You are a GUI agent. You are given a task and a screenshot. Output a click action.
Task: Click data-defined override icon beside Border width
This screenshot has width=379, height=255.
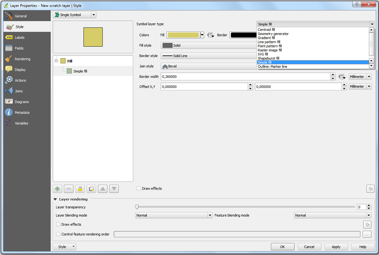pyautogui.click(x=342, y=77)
